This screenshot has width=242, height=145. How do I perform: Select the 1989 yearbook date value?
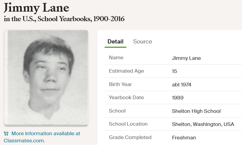point(178,98)
